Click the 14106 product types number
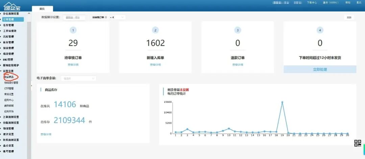Image resolution: width=365 pixels, height=159 pixels. (65, 105)
